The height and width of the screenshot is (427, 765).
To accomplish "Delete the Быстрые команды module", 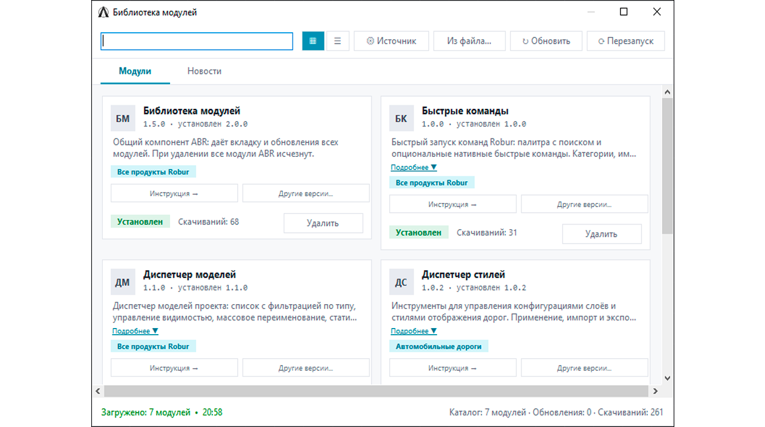I will tap(602, 234).
